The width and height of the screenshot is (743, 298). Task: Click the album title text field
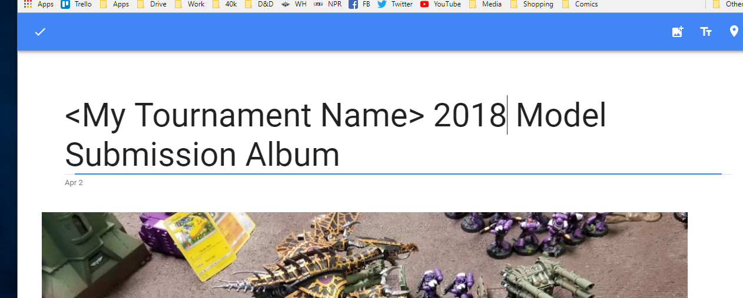tap(397, 135)
